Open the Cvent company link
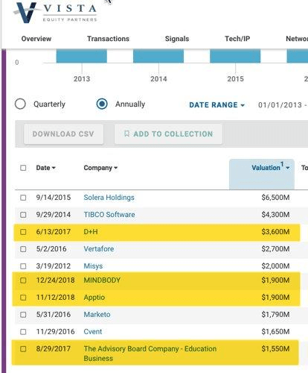The height and width of the screenshot is (373, 308). (93, 332)
